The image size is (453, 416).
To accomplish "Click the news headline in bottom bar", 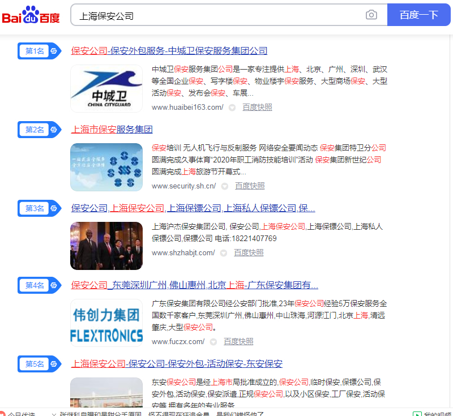I will coord(162,414).
